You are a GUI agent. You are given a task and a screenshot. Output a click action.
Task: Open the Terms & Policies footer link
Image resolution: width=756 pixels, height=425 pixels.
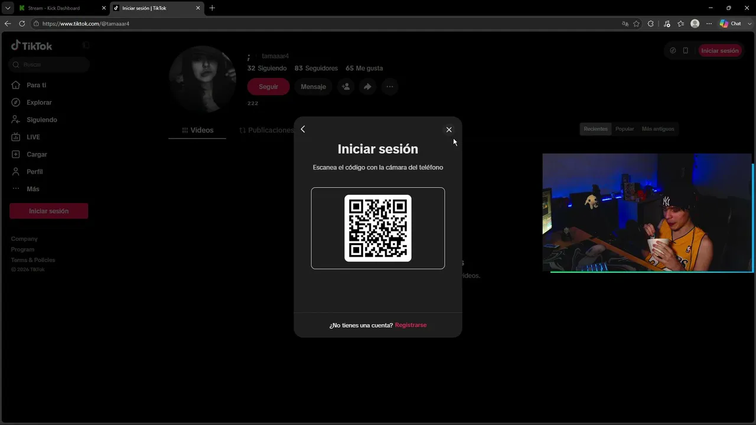(x=33, y=260)
